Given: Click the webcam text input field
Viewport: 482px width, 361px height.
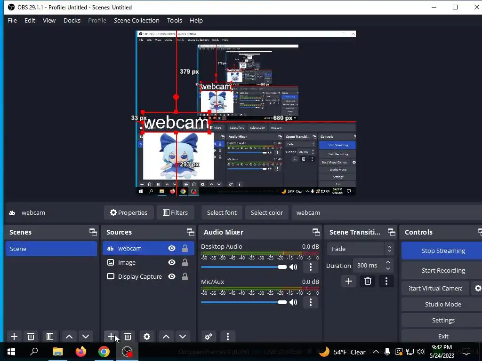Looking at the screenshot, I should tap(387, 212).
